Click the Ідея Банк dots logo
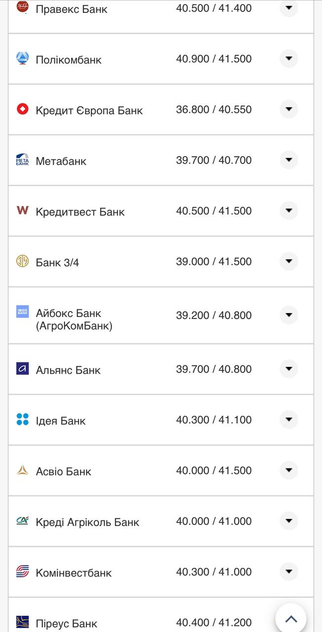Viewport: 322px width, 632px height. (23, 420)
